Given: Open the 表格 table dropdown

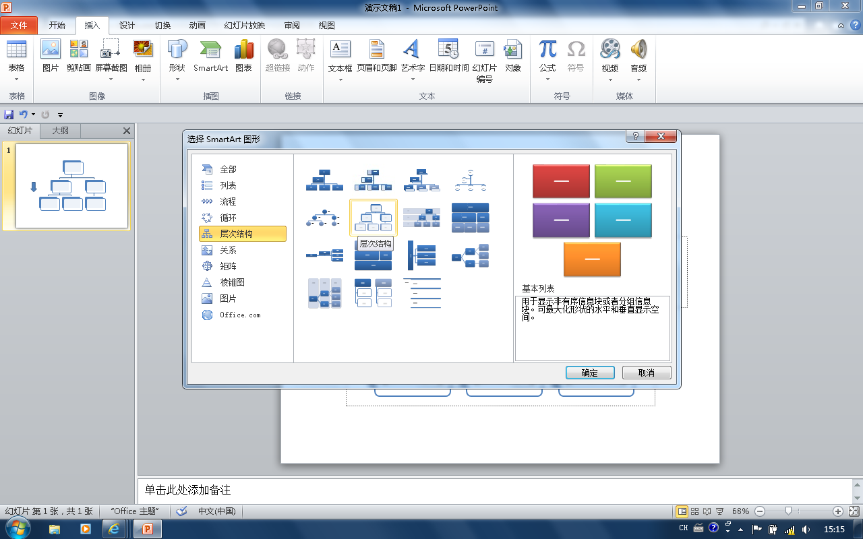Looking at the screenshot, I should [x=16, y=80].
